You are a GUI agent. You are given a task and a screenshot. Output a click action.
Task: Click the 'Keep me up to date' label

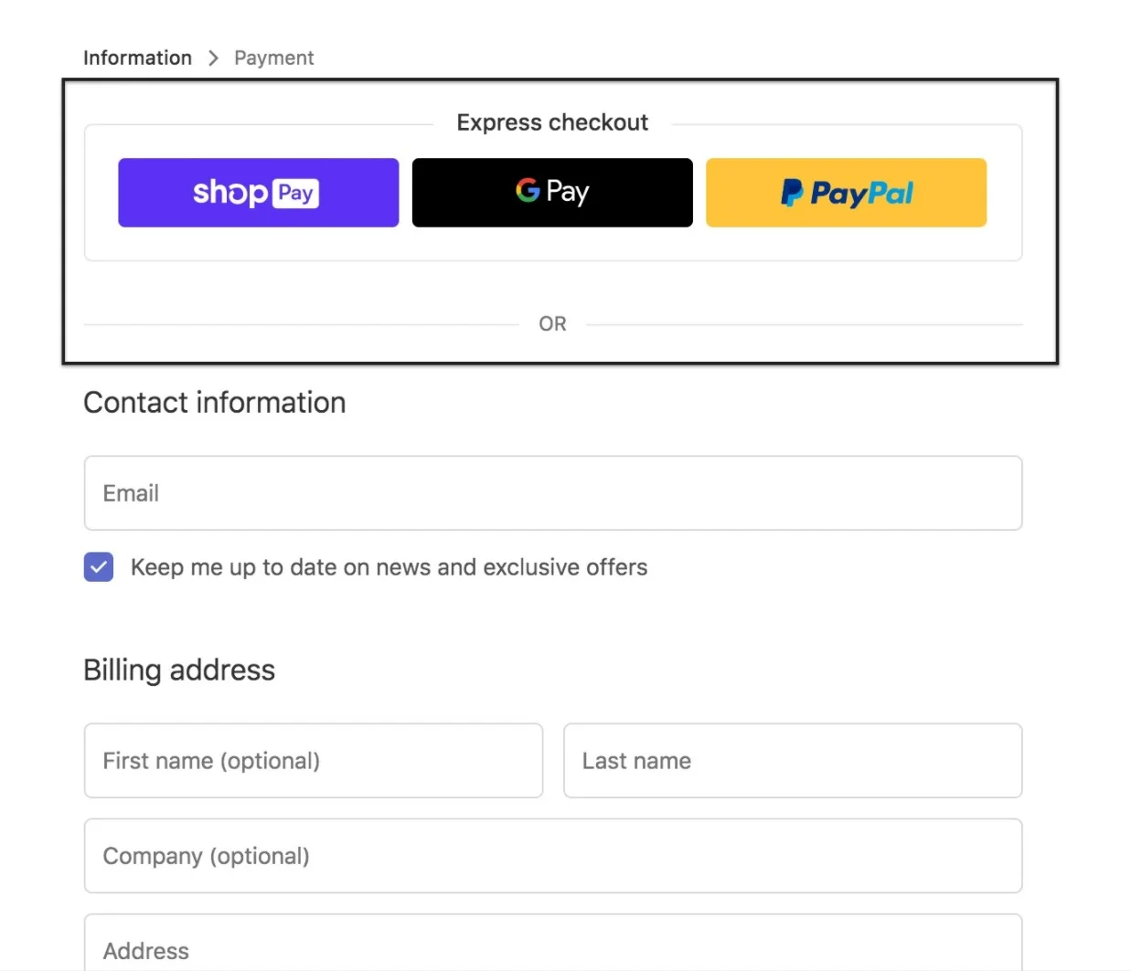[x=389, y=567]
